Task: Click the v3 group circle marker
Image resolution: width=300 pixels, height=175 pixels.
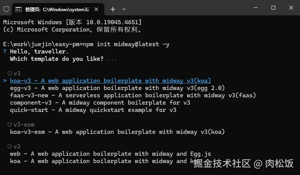Action: tap(10, 73)
